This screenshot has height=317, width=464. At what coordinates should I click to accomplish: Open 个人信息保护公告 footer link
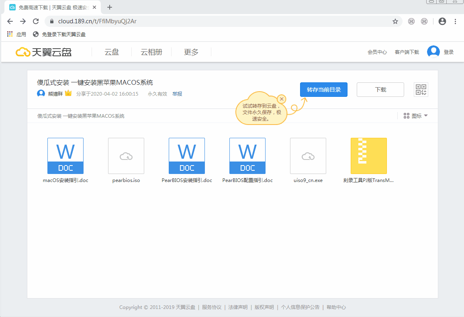(300, 307)
